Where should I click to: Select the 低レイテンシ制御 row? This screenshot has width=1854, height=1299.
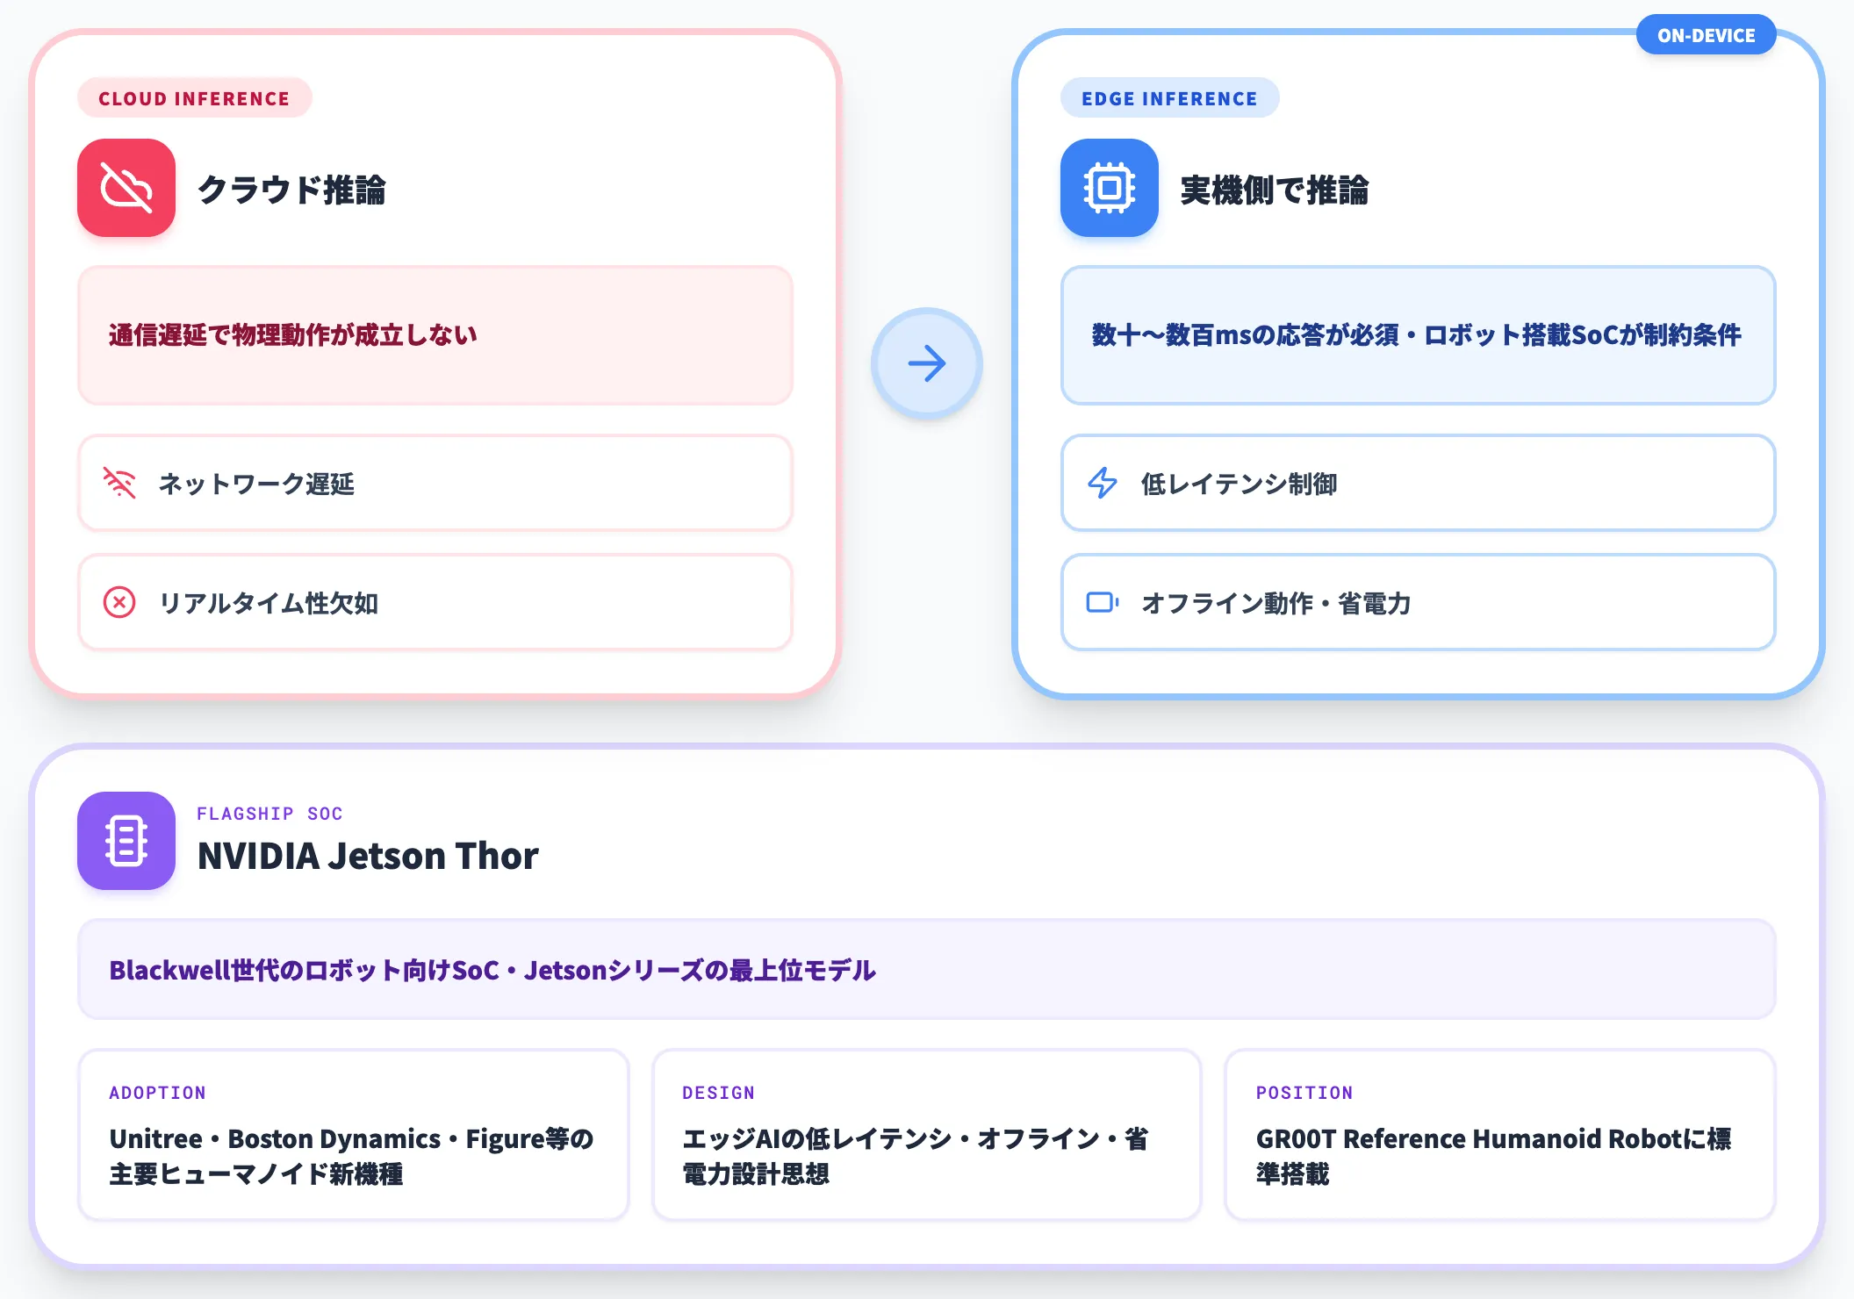[1418, 483]
